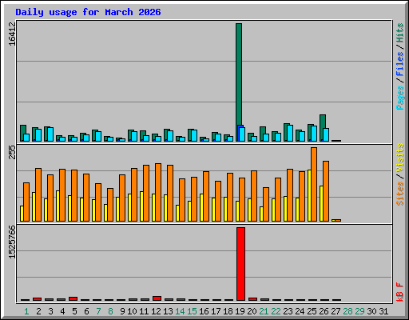Image resolution: width=409 pixels, height=320 pixels.
Task: Click day label 6 on the x-axis
Action: point(86,311)
